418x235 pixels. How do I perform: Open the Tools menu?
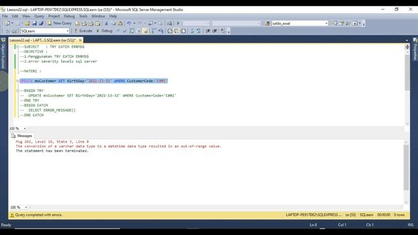[83, 16]
